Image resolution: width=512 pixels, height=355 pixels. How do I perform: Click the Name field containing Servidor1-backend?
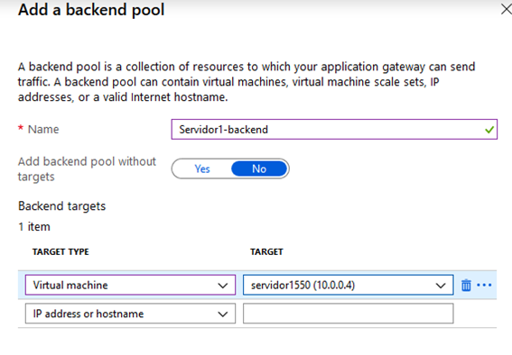334,130
